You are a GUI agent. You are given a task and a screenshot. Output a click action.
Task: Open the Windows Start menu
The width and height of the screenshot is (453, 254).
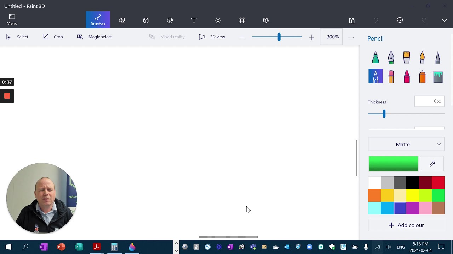[8, 247]
